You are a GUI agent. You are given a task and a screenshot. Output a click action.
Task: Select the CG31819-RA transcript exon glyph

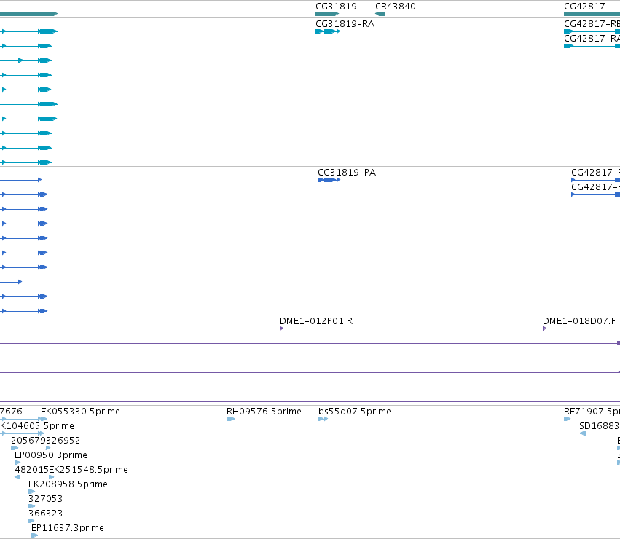328,31
